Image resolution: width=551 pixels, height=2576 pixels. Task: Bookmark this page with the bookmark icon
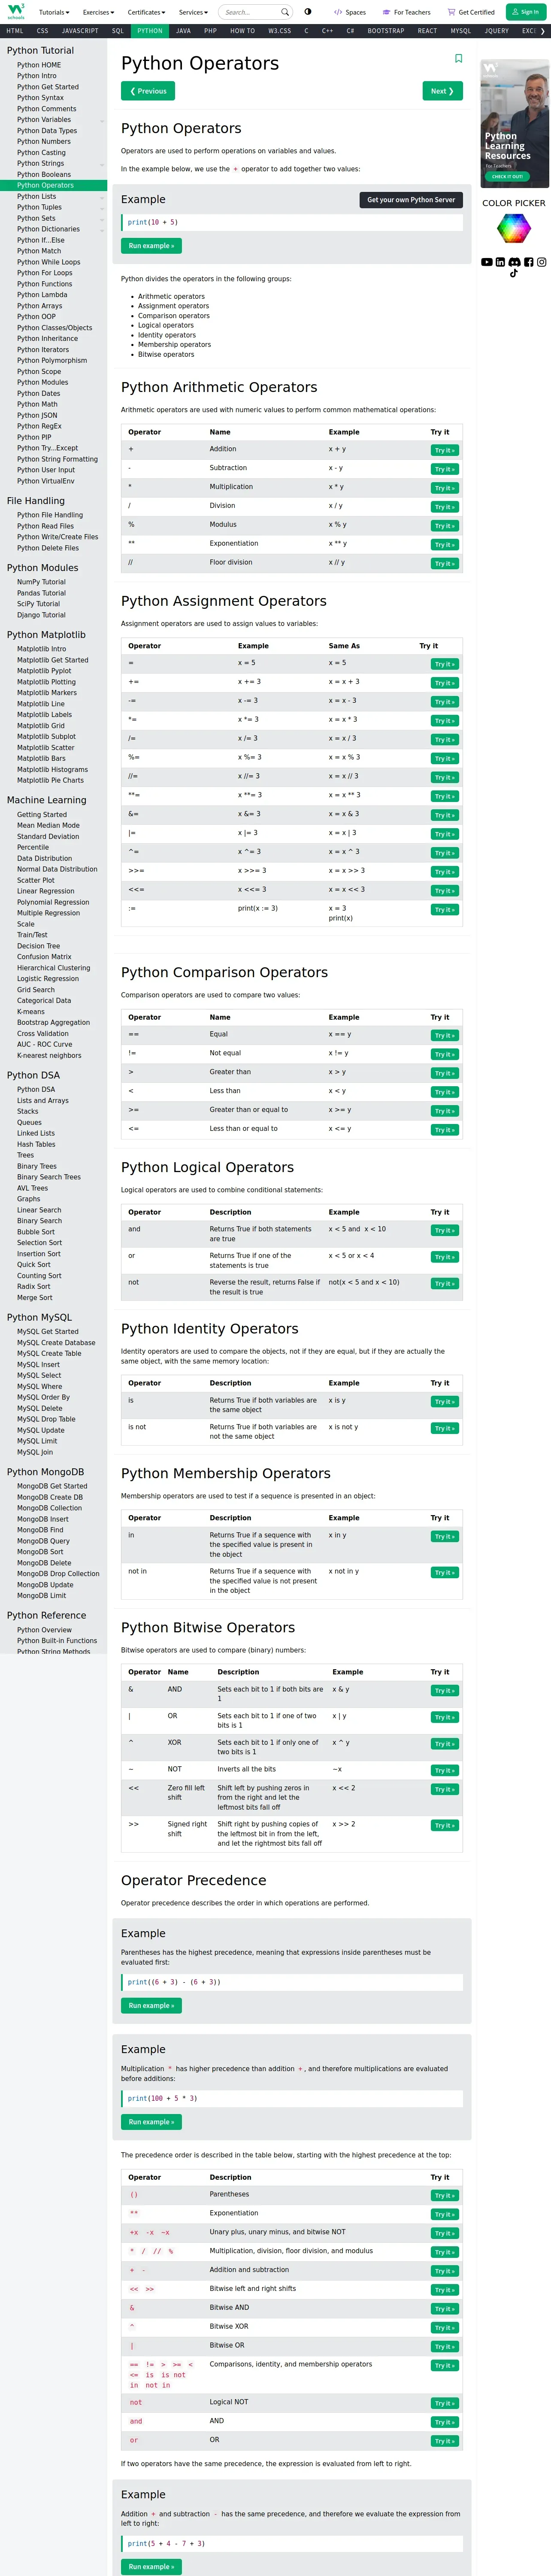458,59
